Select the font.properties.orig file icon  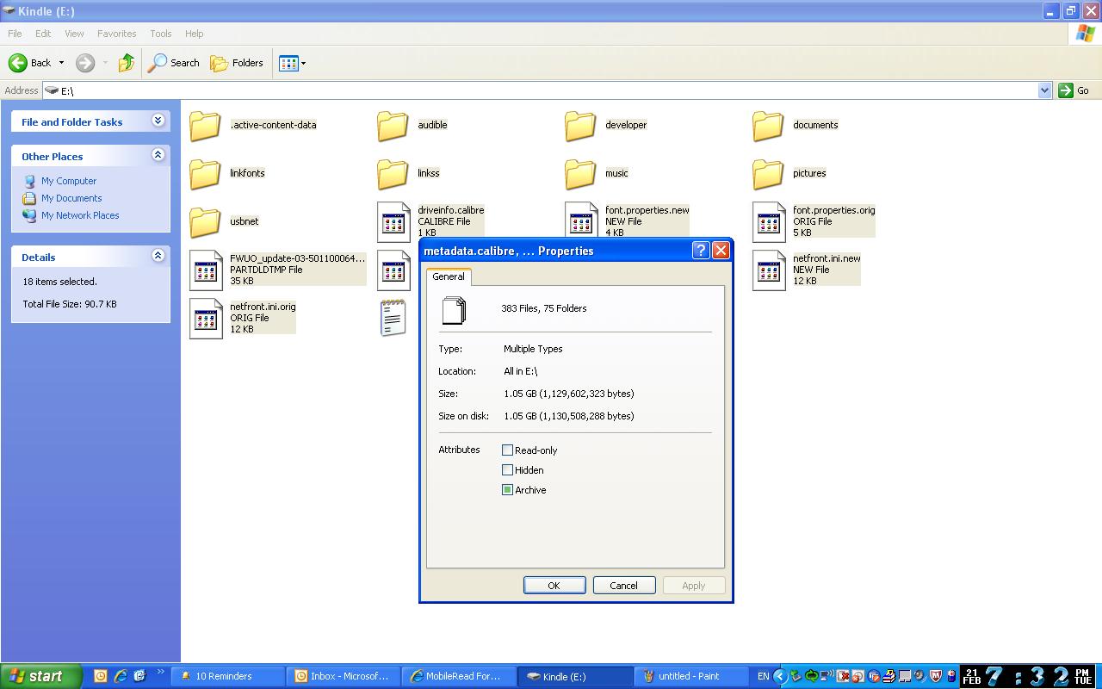coord(769,222)
